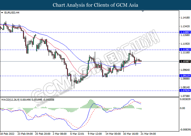Click the MACD 0.003839 scale value

(x=185, y=99)
